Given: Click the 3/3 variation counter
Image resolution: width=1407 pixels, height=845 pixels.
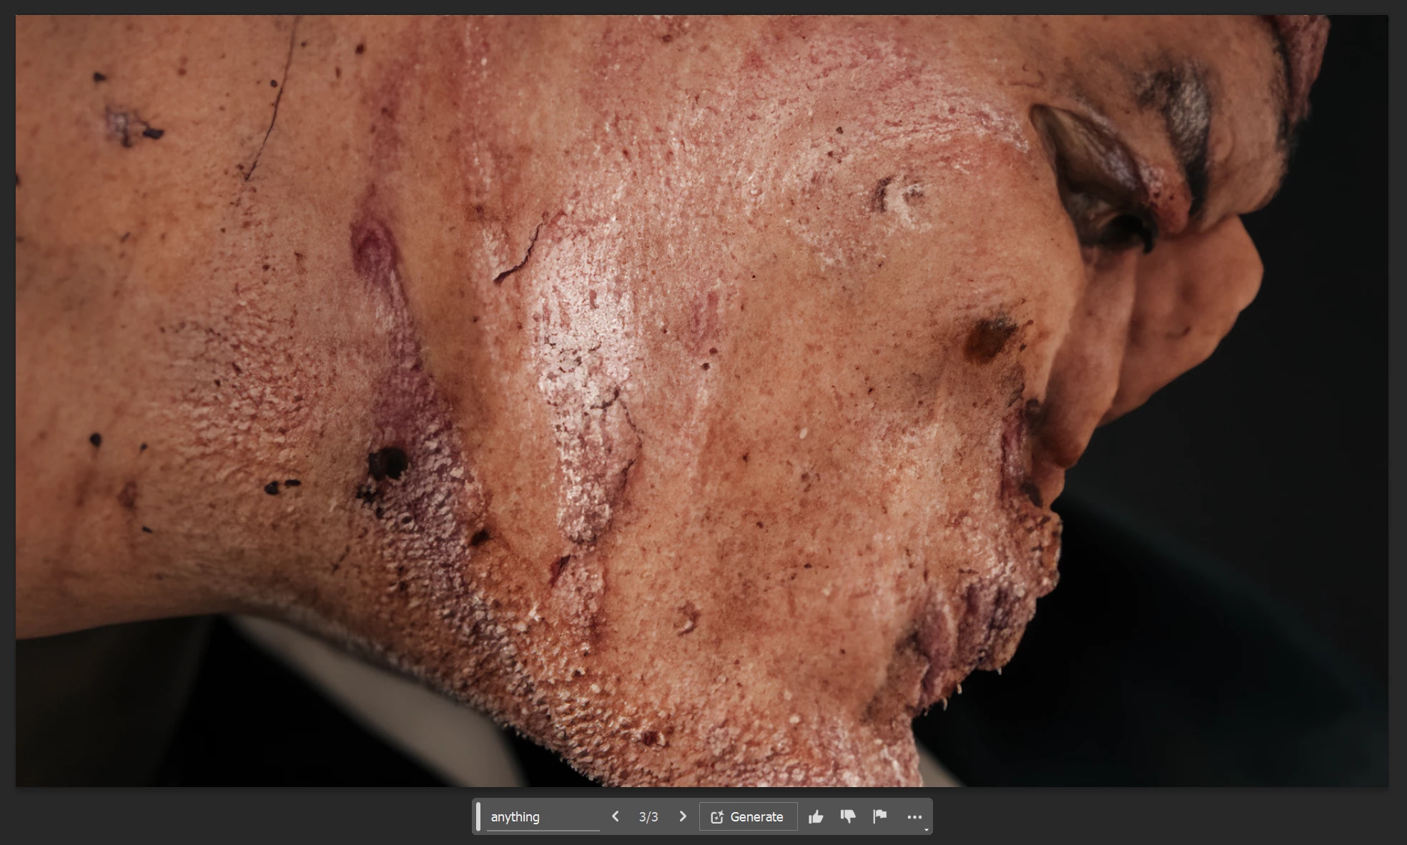Looking at the screenshot, I should 648,816.
